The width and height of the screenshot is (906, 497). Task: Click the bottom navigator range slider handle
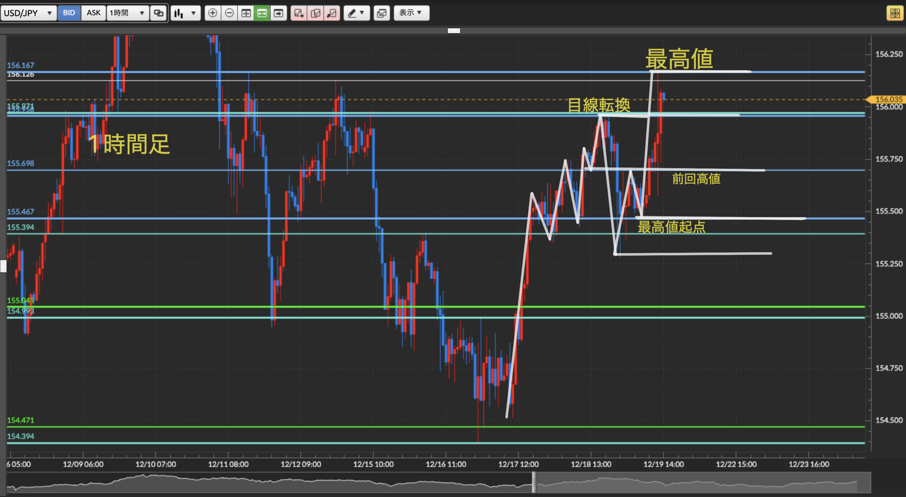[x=534, y=482]
